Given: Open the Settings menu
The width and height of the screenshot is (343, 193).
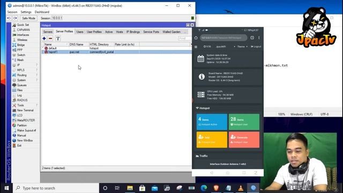Looking at the screenshot, I should [x=26, y=12].
